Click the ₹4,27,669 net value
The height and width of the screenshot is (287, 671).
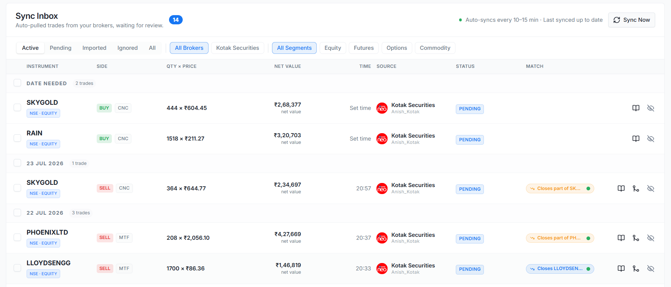288,234
